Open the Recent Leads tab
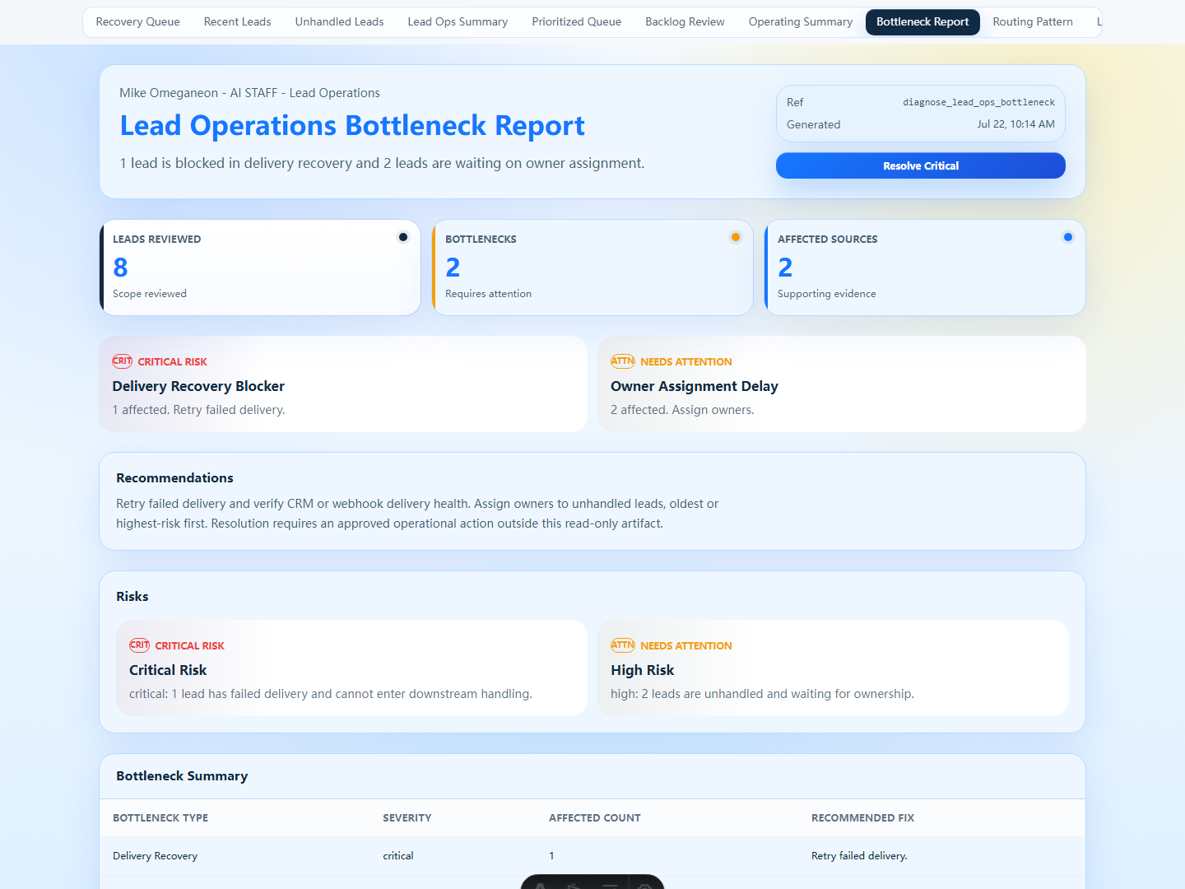1185x889 pixels. tap(238, 22)
